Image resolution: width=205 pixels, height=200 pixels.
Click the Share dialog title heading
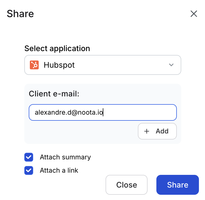[x=20, y=14]
